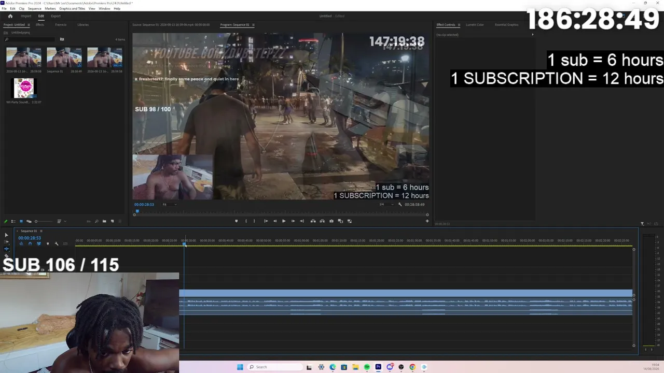
Task: Click the Go to In button
Action: (266, 221)
